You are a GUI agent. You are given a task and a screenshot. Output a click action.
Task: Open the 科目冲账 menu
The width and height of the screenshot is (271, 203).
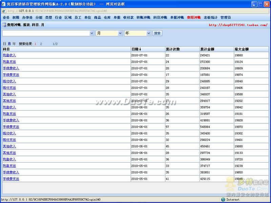(160, 18)
